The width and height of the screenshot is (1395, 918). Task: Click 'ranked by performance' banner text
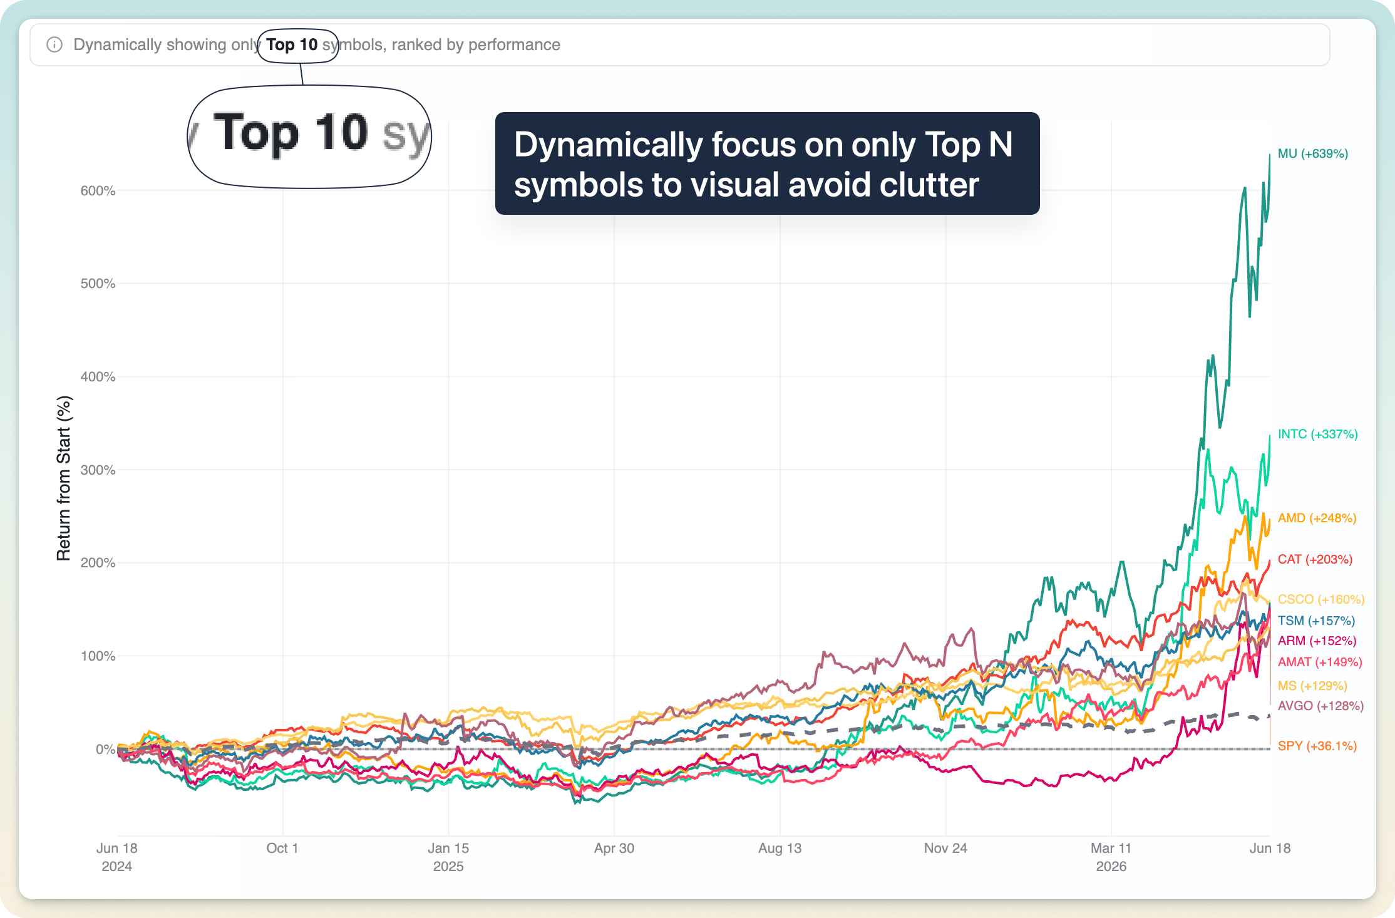click(476, 44)
